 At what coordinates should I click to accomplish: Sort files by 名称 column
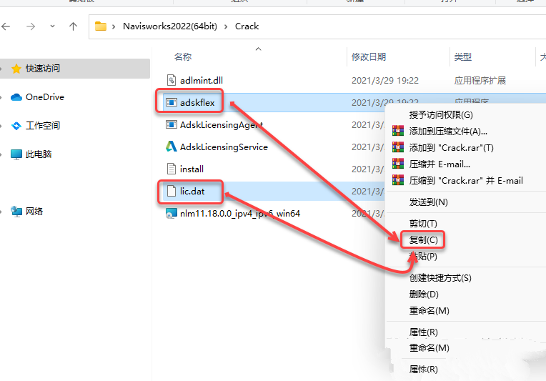click(183, 56)
